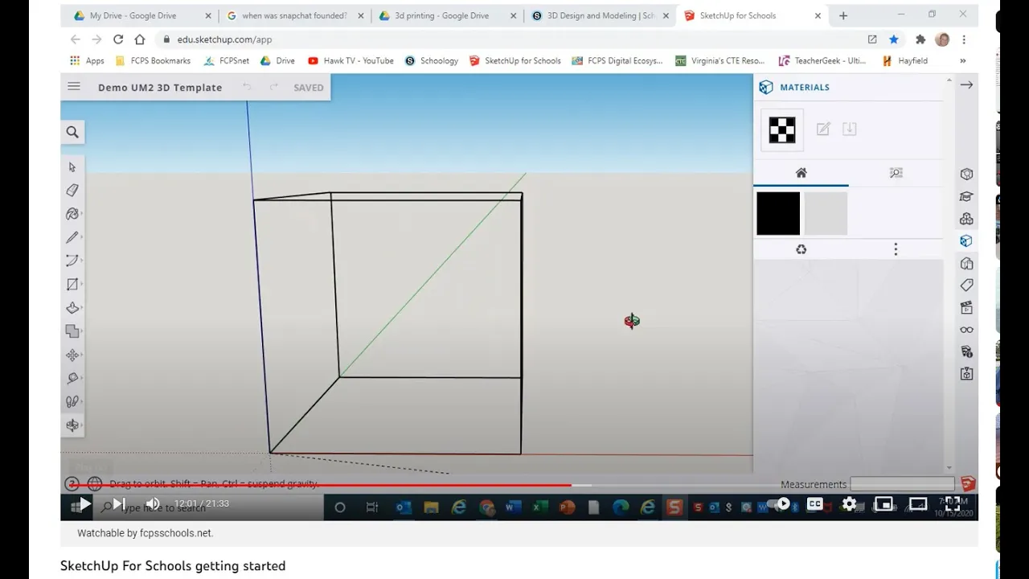Activate the Walk footprints tool
The image size is (1029, 579).
tap(72, 401)
